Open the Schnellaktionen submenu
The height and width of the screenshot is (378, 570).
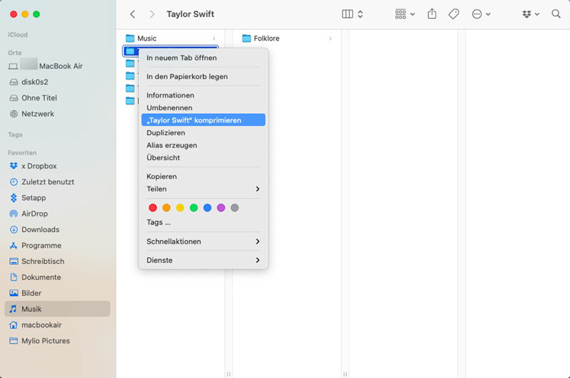pos(203,241)
